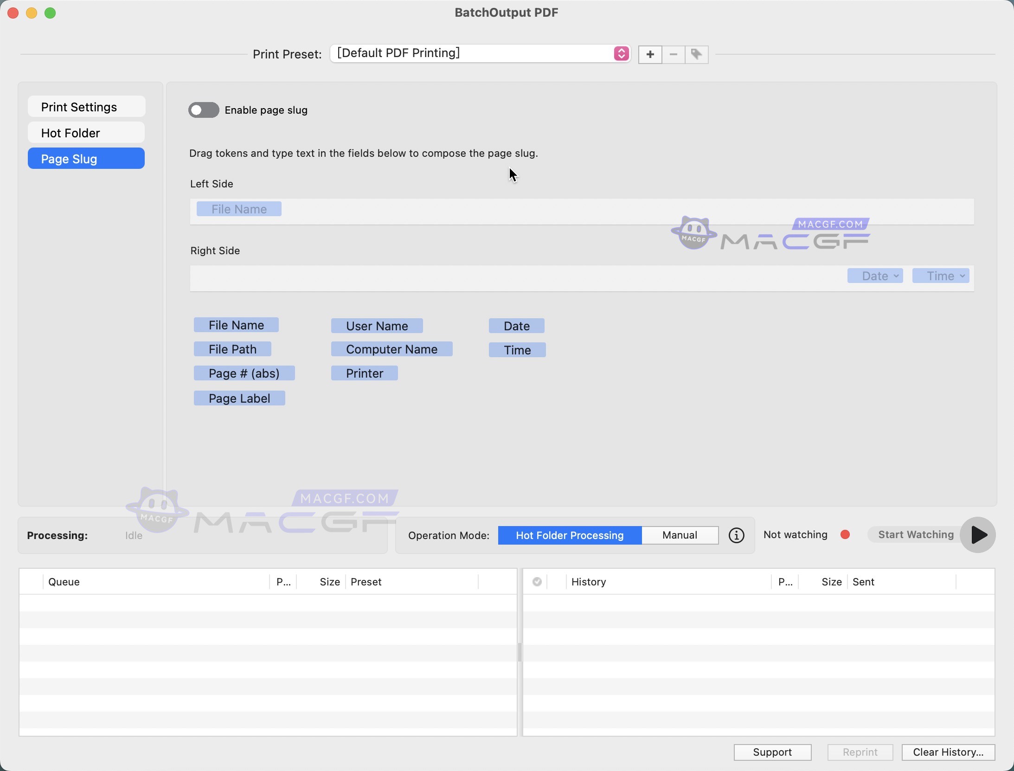Click the Clear History... button
Screen dimensions: 1014x771
tap(948, 752)
